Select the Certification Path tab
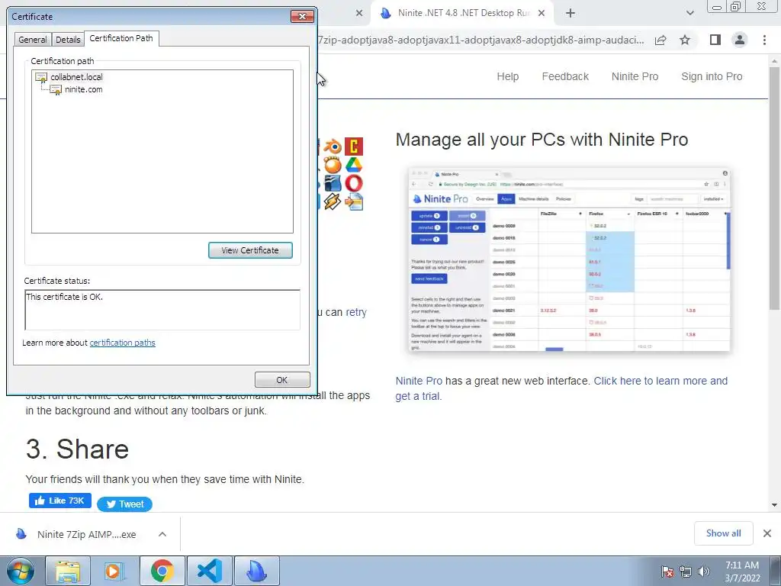This screenshot has height=586, width=781. pos(121,38)
